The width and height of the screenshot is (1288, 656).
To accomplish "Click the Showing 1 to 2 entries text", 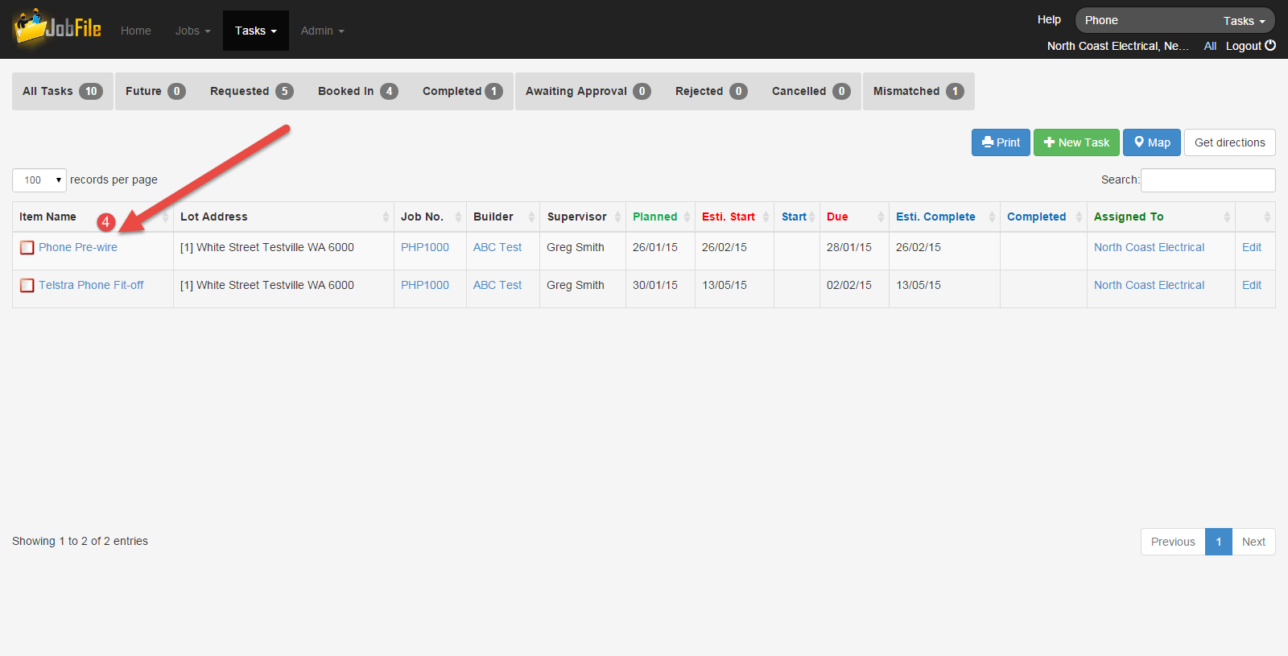I will coord(80,541).
